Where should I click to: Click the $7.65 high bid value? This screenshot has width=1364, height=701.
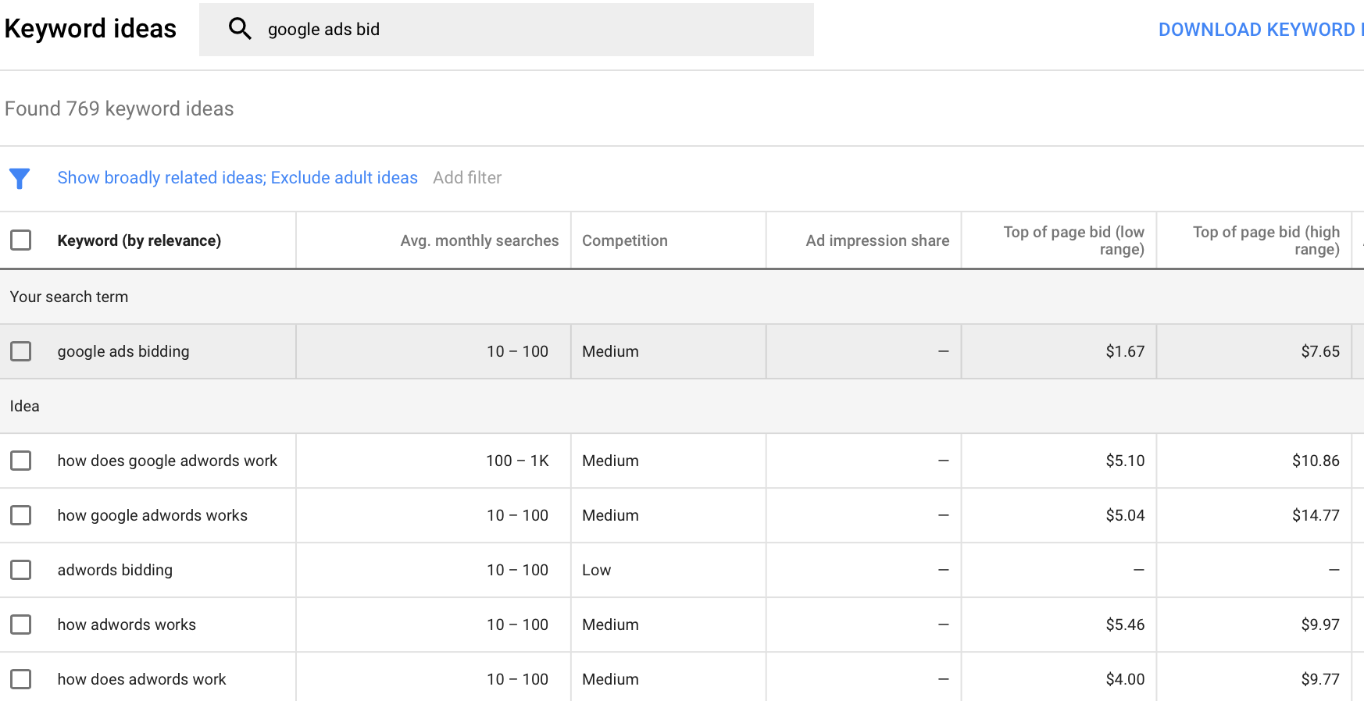(x=1320, y=351)
